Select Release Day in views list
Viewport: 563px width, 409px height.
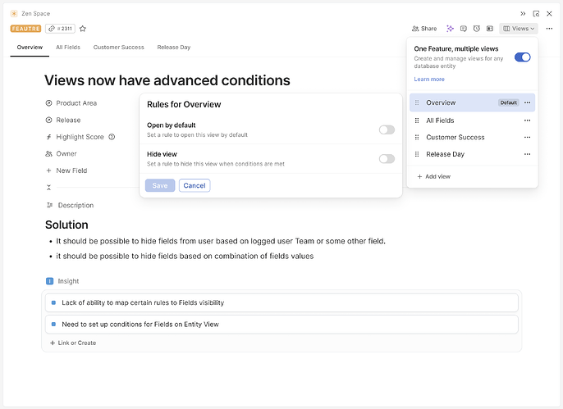(445, 154)
